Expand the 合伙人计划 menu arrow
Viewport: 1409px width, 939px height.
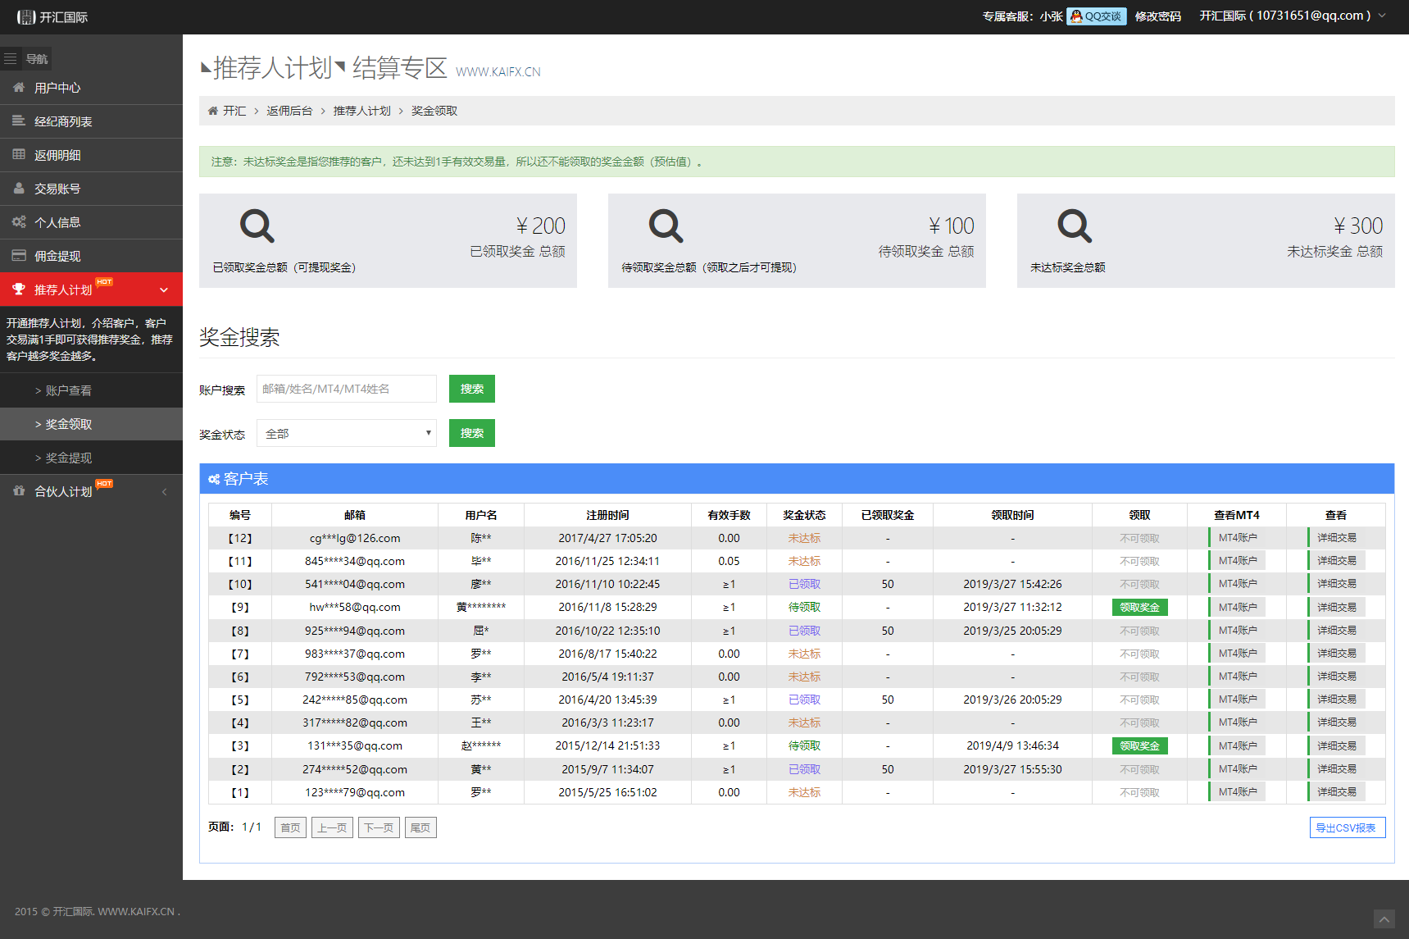[164, 491]
